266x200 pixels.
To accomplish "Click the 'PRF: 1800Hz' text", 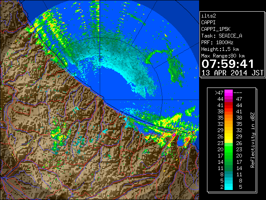I will point(217,42).
